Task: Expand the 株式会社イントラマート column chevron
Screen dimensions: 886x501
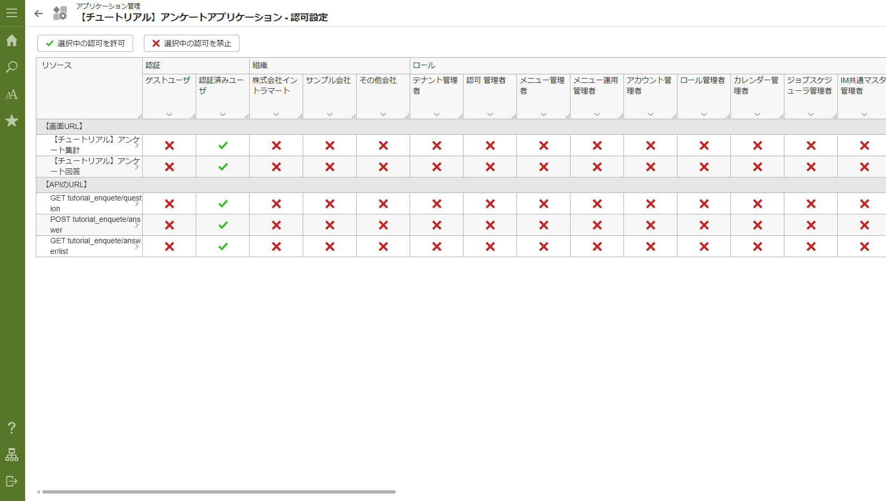Action: 276,114
